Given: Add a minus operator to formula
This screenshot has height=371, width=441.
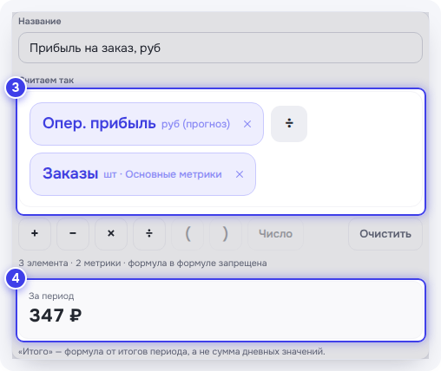Looking at the screenshot, I should click(x=73, y=233).
